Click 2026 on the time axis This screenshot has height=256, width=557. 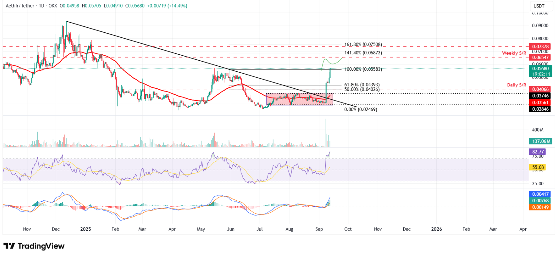436,229
